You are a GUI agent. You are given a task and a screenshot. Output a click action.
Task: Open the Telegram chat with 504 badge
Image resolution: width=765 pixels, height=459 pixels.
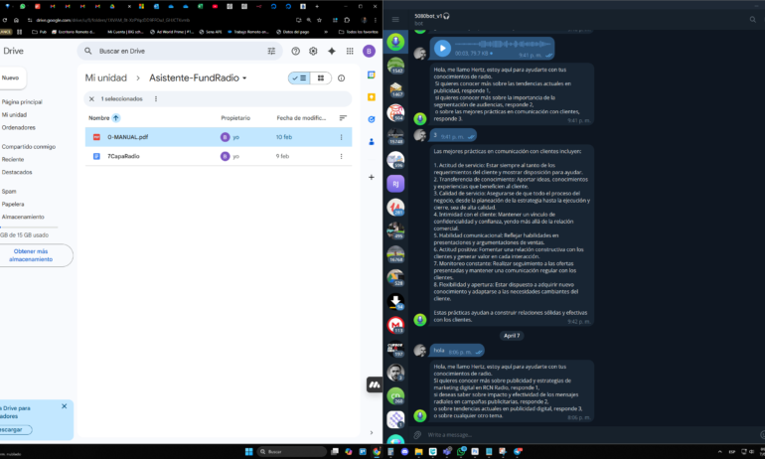395,112
